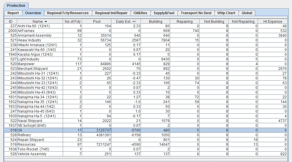Open the Global tab

click(x=247, y=13)
